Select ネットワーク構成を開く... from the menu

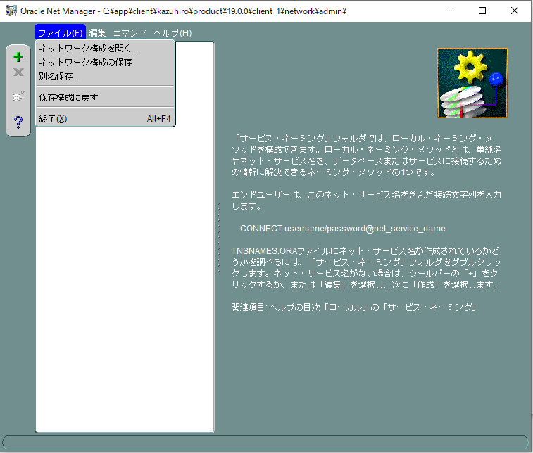[89, 49]
